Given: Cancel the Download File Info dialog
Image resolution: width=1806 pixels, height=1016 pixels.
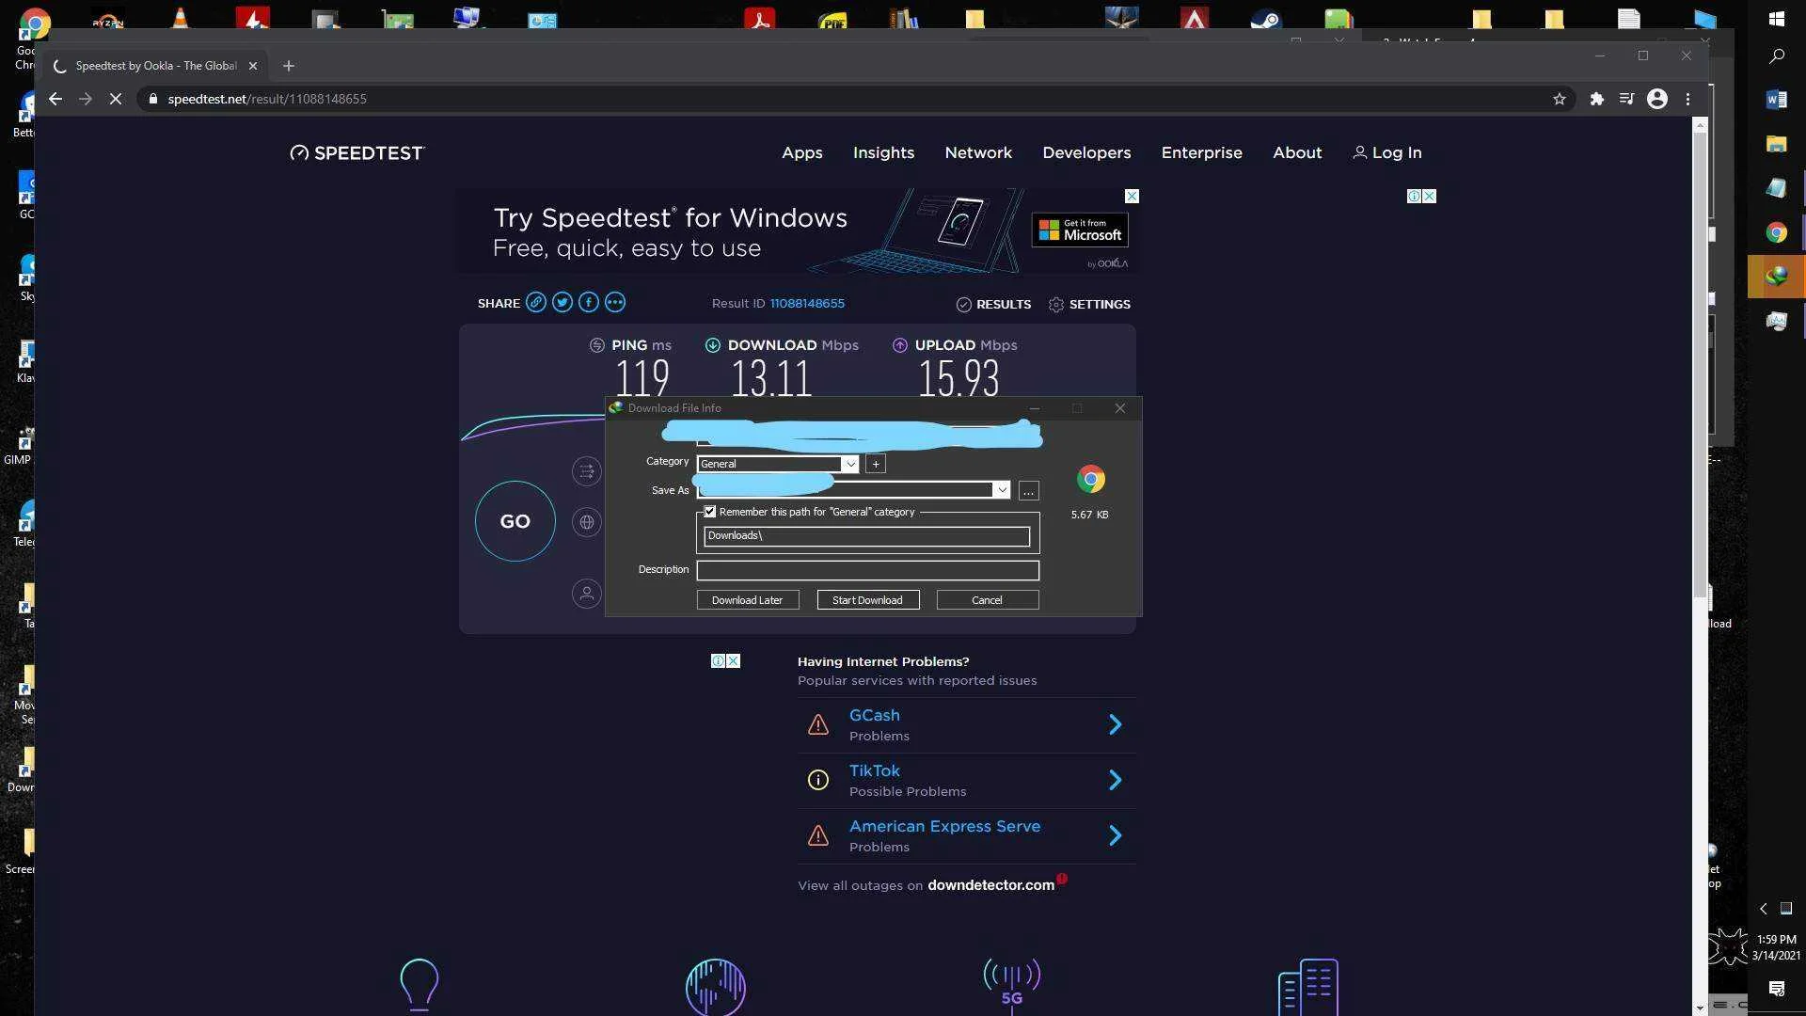Looking at the screenshot, I should click(x=988, y=600).
